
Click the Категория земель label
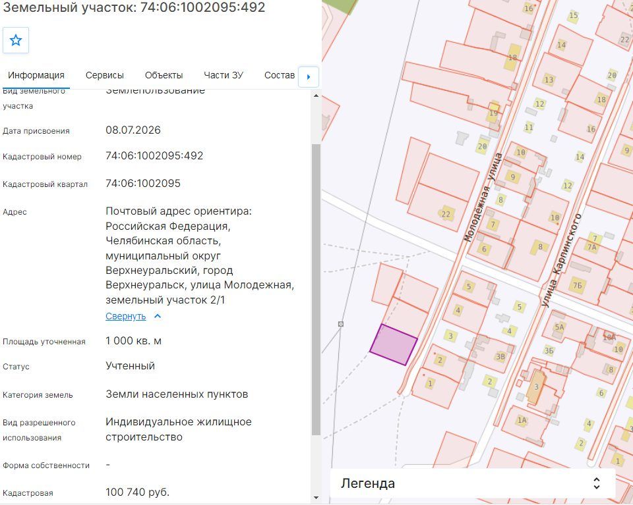(38, 395)
